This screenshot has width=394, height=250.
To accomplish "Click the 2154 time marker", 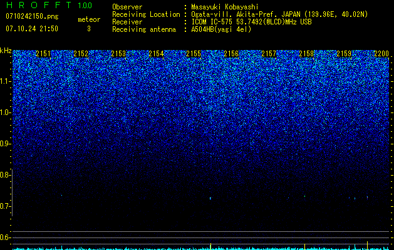I will click(156, 54).
